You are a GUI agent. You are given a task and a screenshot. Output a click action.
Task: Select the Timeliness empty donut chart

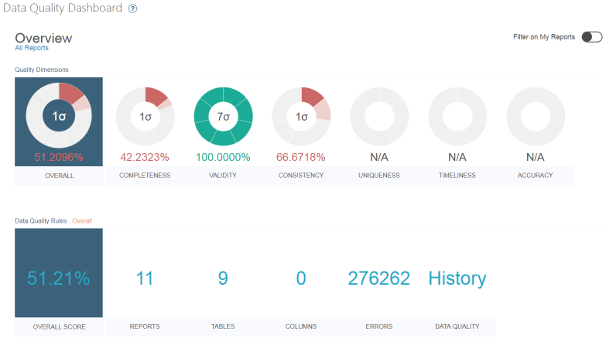pyautogui.click(x=457, y=116)
